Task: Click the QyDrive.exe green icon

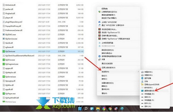Action: pyautogui.click(x=4, y=60)
